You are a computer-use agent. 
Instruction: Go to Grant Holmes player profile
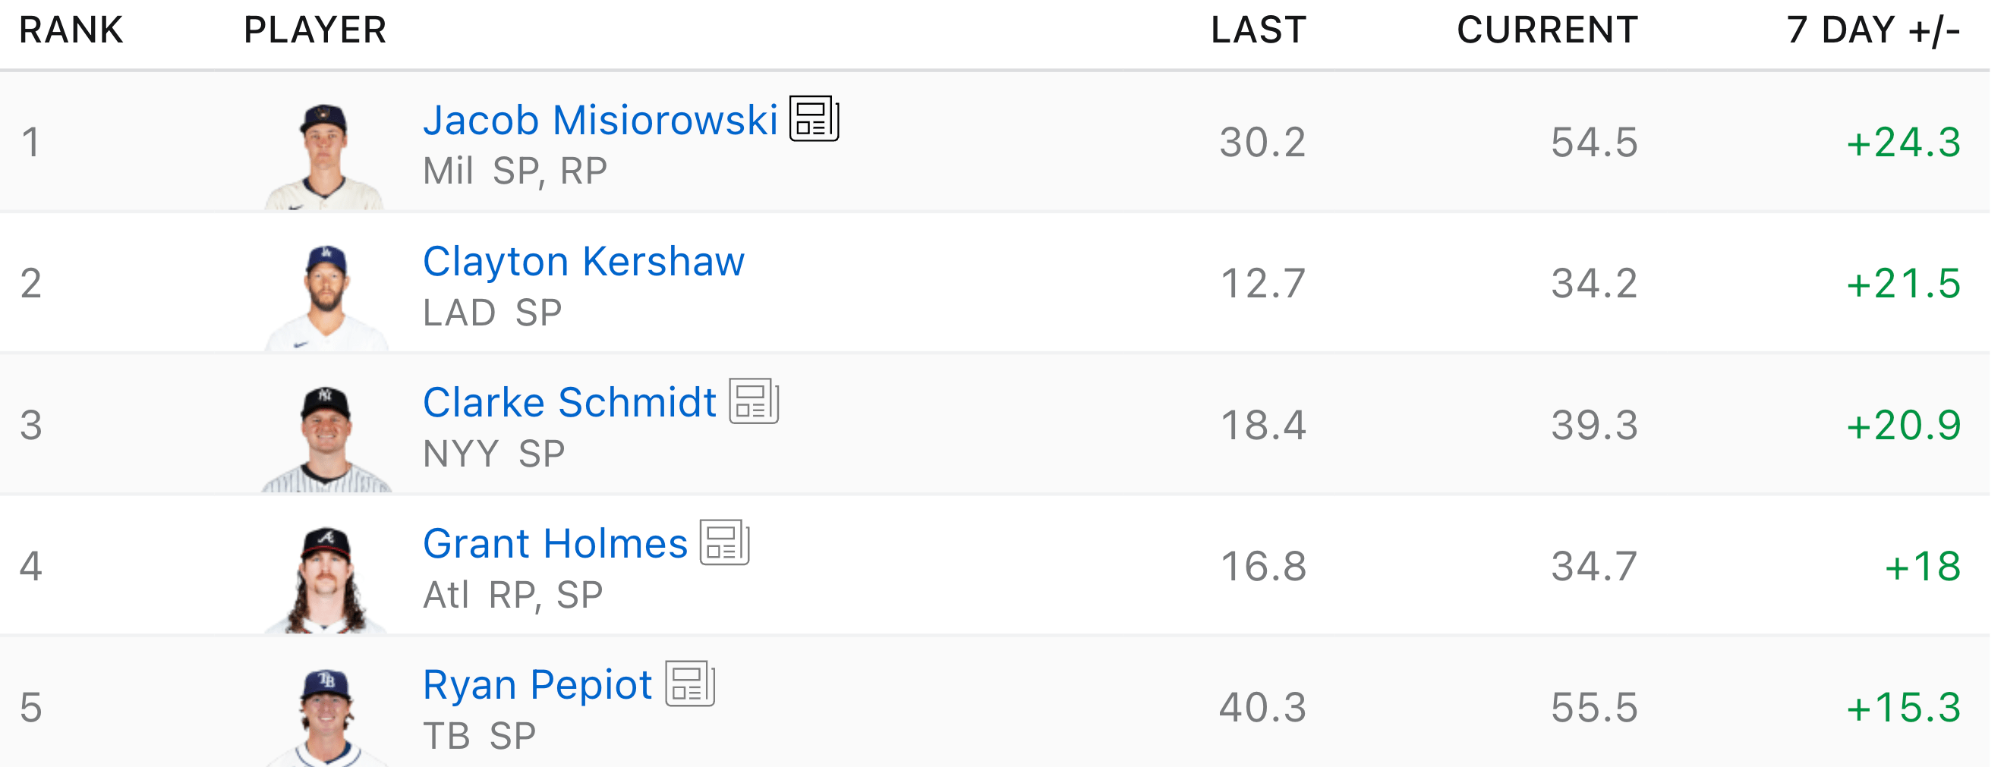point(555,544)
